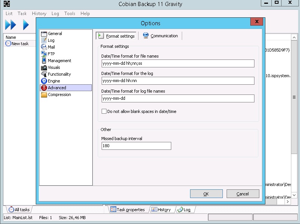Close the Options dialog
The height and width of the screenshot is (224, 300).
tap(257, 21)
